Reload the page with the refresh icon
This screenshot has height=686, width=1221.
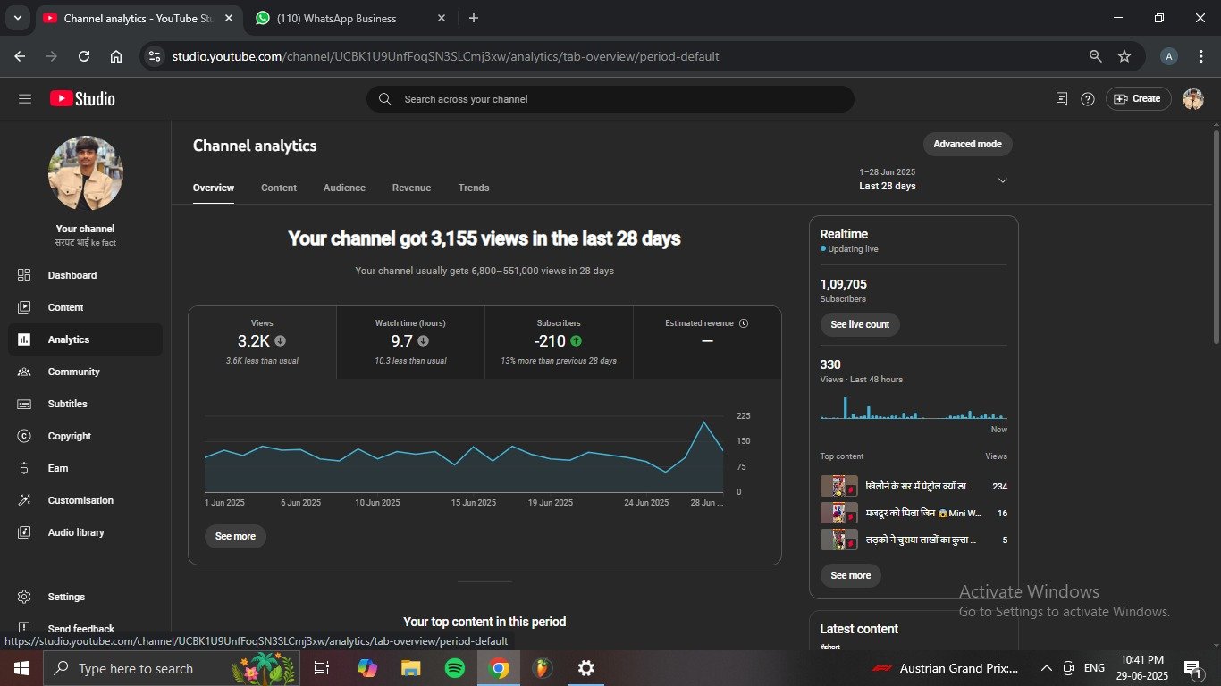[x=84, y=56]
